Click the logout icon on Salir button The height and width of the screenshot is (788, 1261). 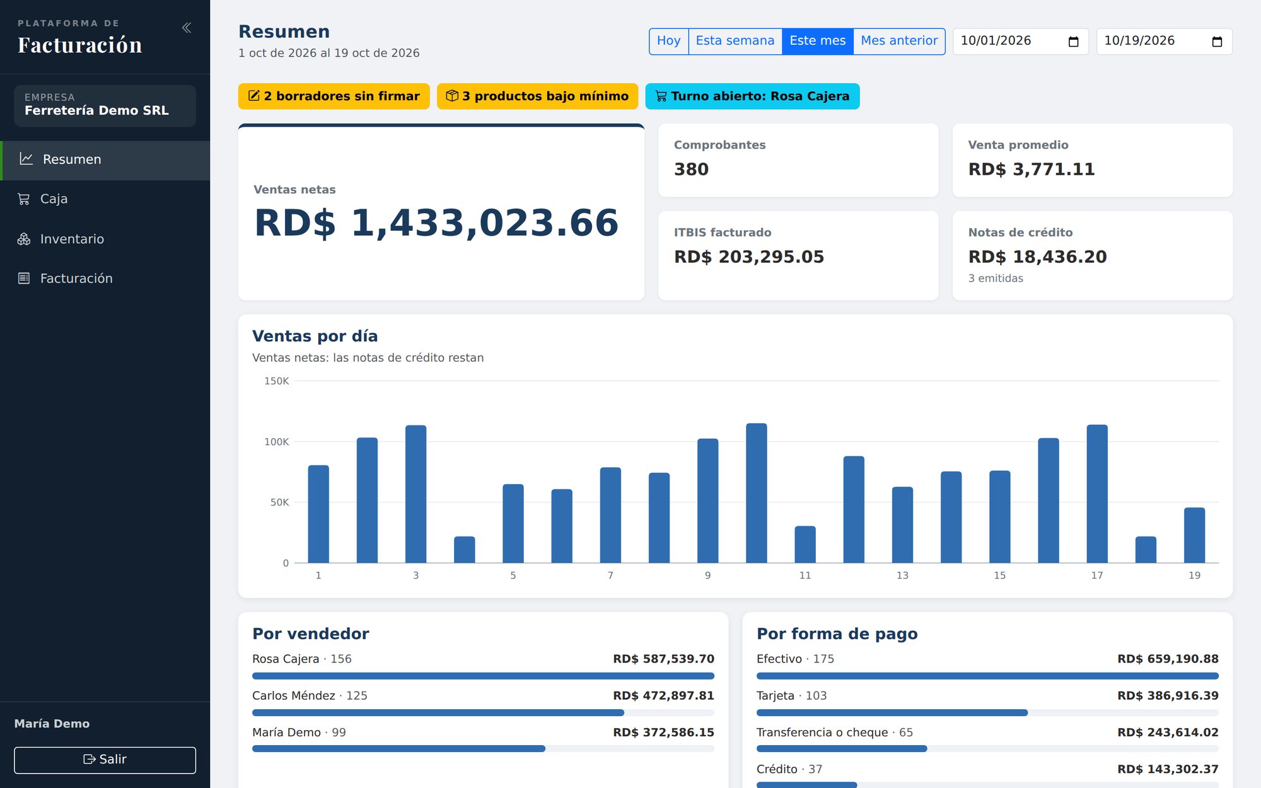click(x=90, y=760)
